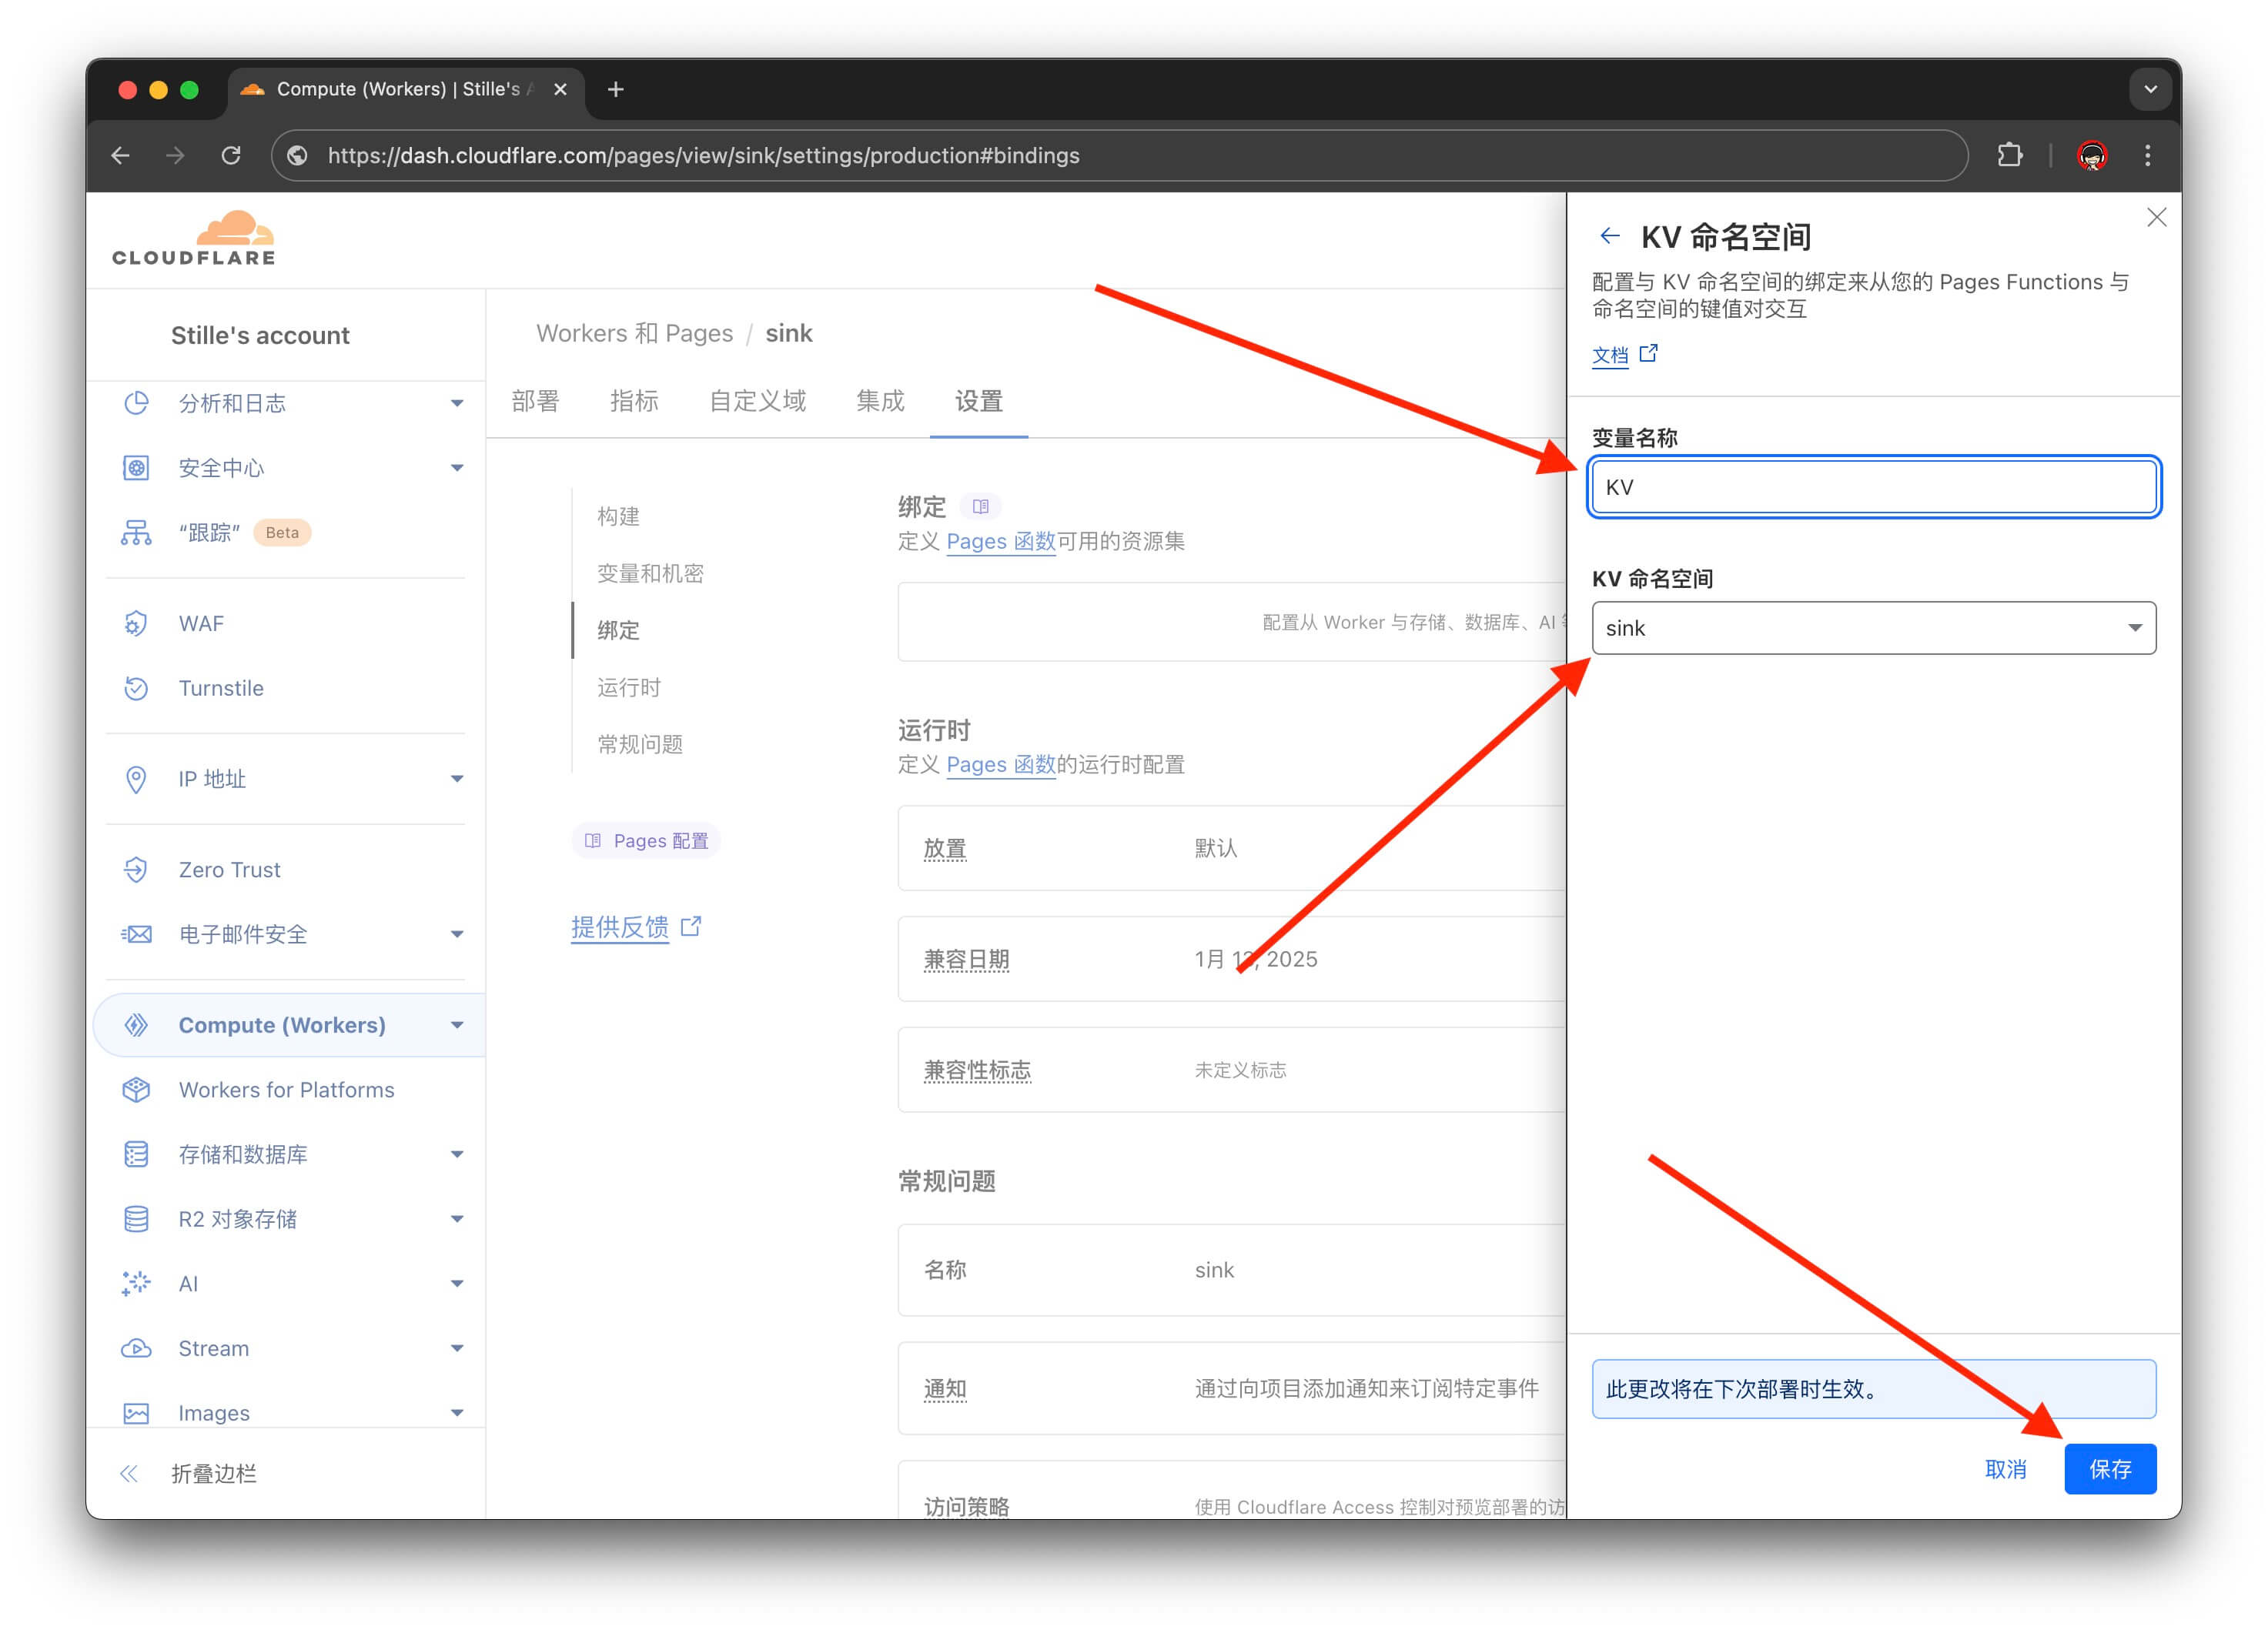Click the site info icon in address bar

click(x=297, y=156)
